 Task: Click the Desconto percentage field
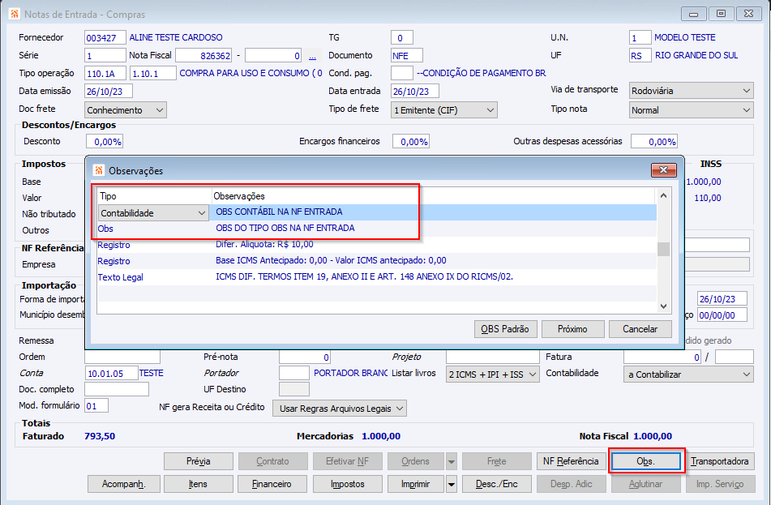(x=105, y=142)
